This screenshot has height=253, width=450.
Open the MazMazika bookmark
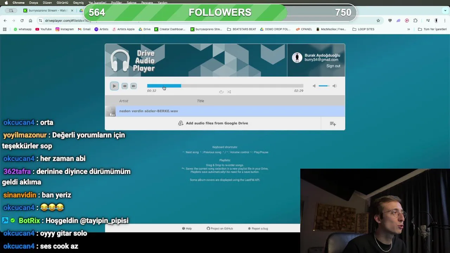pos(331,29)
